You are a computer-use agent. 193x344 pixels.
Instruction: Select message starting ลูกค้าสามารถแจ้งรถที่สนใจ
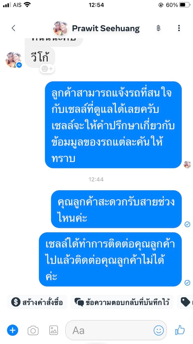(x=113, y=125)
